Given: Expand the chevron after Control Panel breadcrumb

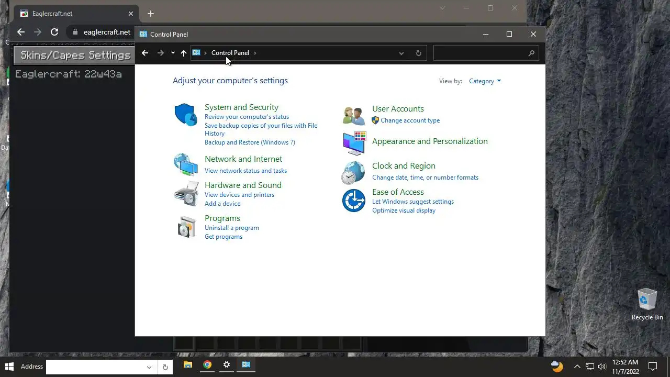Looking at the screenshot, I should pos(255,53).
